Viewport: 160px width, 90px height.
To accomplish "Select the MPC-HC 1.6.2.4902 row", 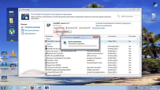I will 92,56.
